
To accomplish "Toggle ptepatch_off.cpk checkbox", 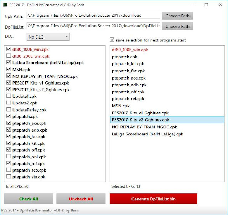I will [9, 150].
